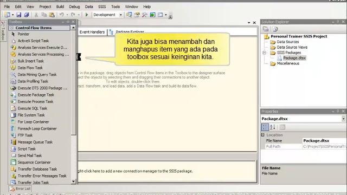Click the Save icon in the toolbar
This screenshot has width=347, height=195.
[x=19, y=15]
